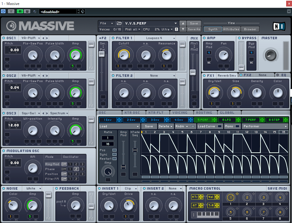Toggle the Noise section switch
Viewport: 292px width, 223px height.
pyautogui.click(x=3, y=188)
